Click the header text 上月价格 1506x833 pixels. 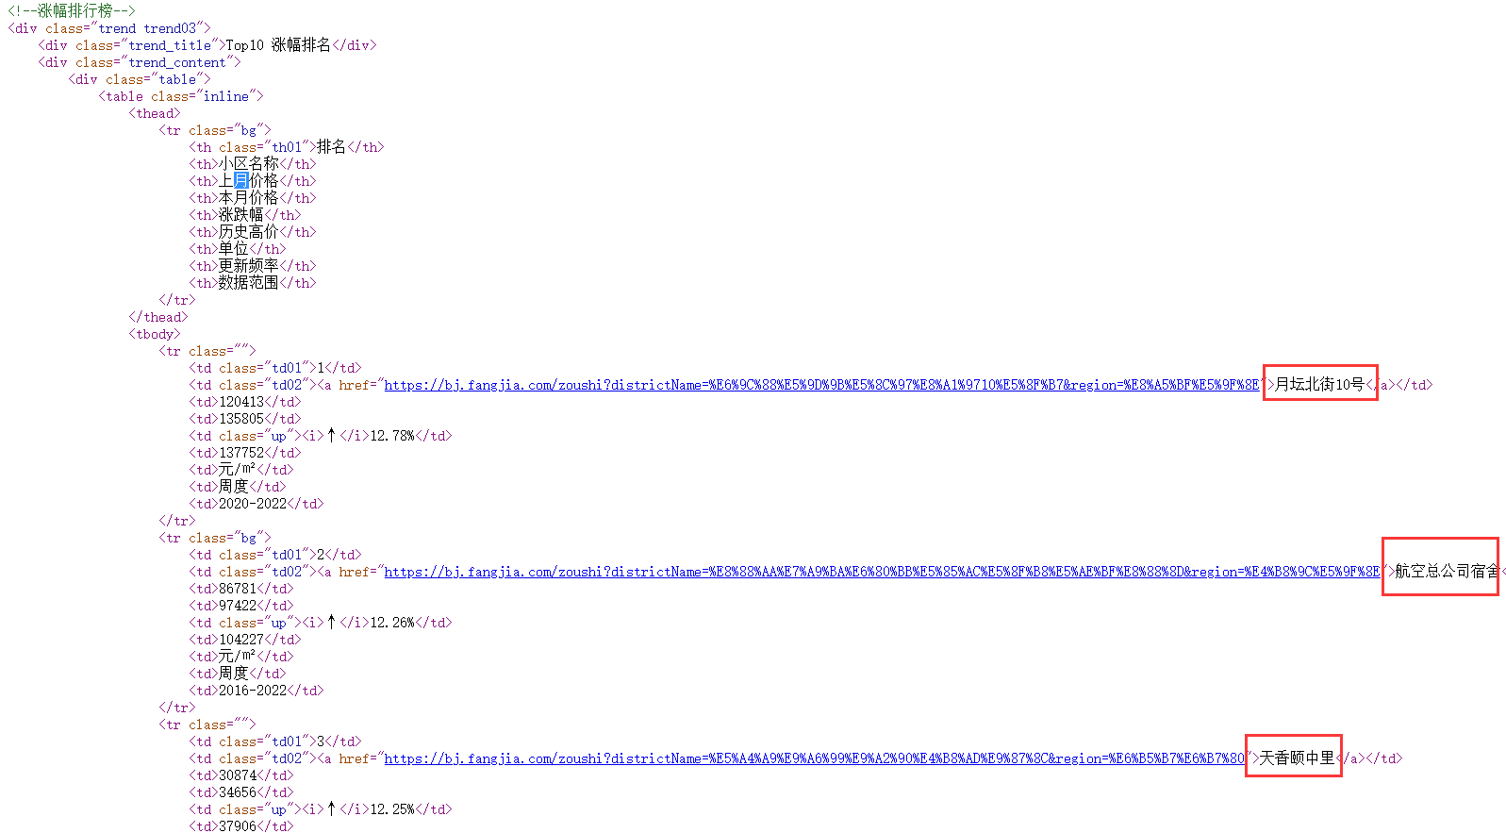pyautogui.click(x=249, y=181)
